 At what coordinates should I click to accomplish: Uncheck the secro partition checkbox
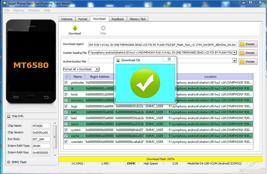pos(66,124)
